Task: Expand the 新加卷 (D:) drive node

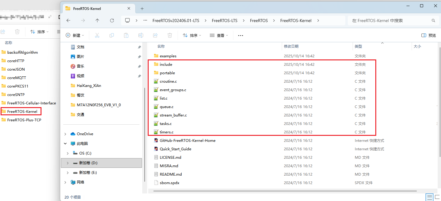Action: coord(67,163)
